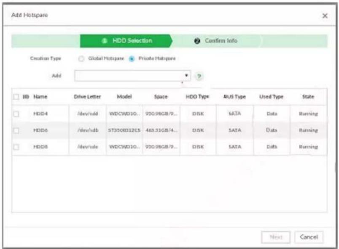This screenshot has width=339, height=249.
Task: Click the WDCWD10 model cell in HDD4 row
Action: pos(124,114)
